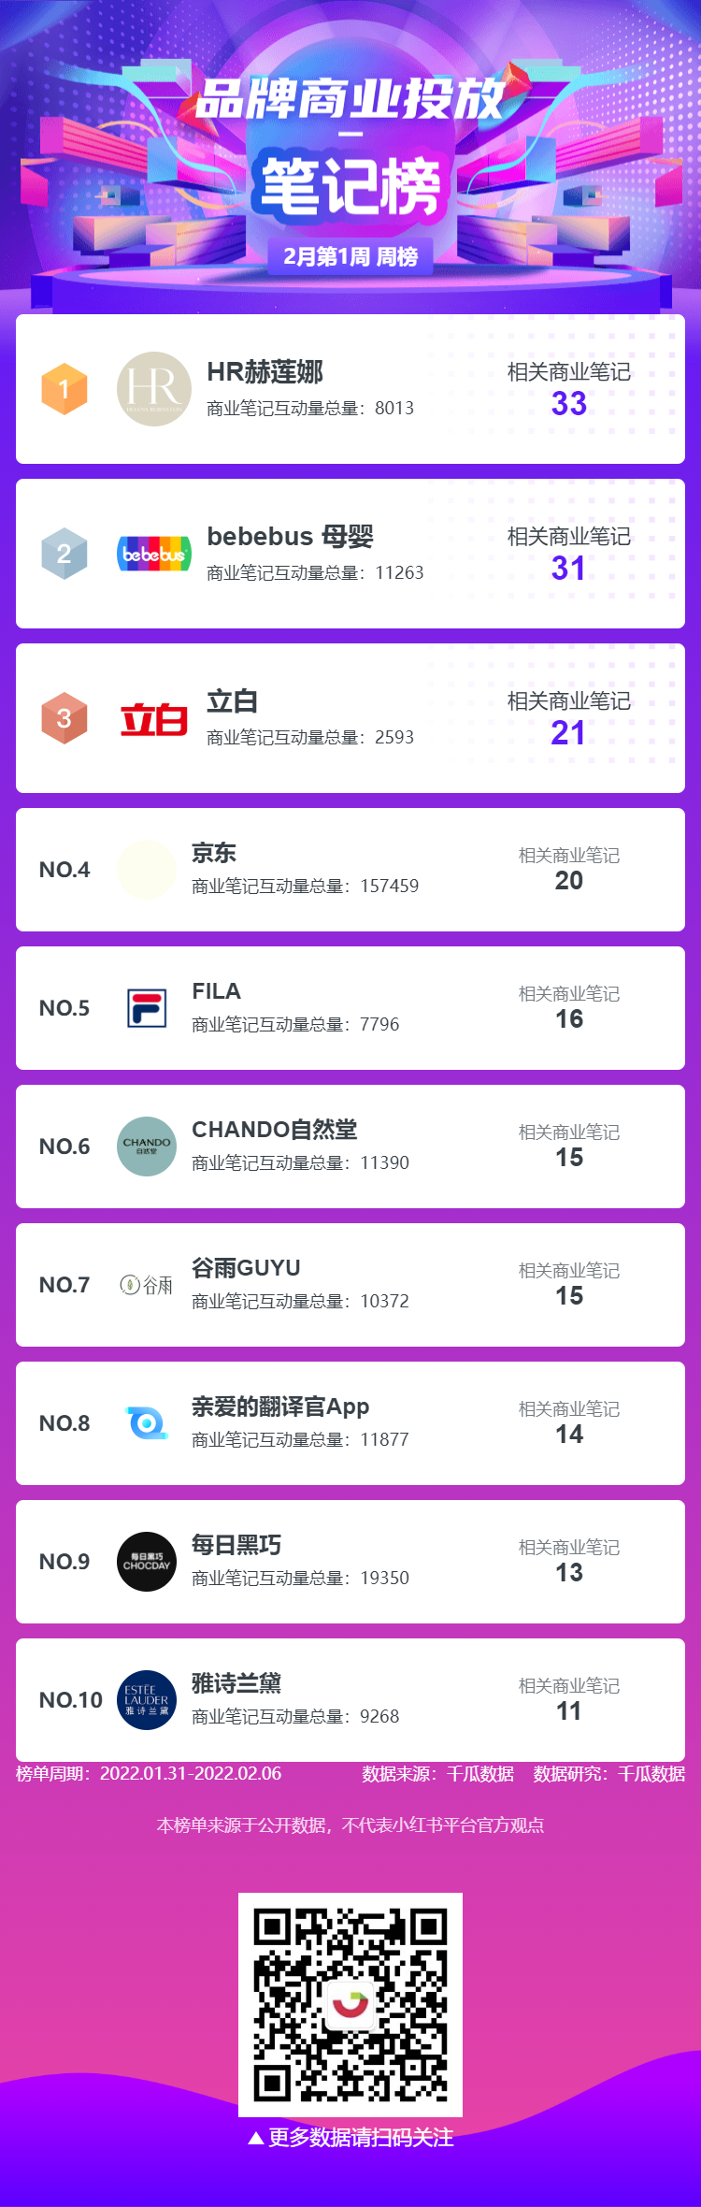The height and width of the screenshot is (2207, 701).
Task: Select the 雅诗兰黛 brand name
Action: (x=236, y=1683)
